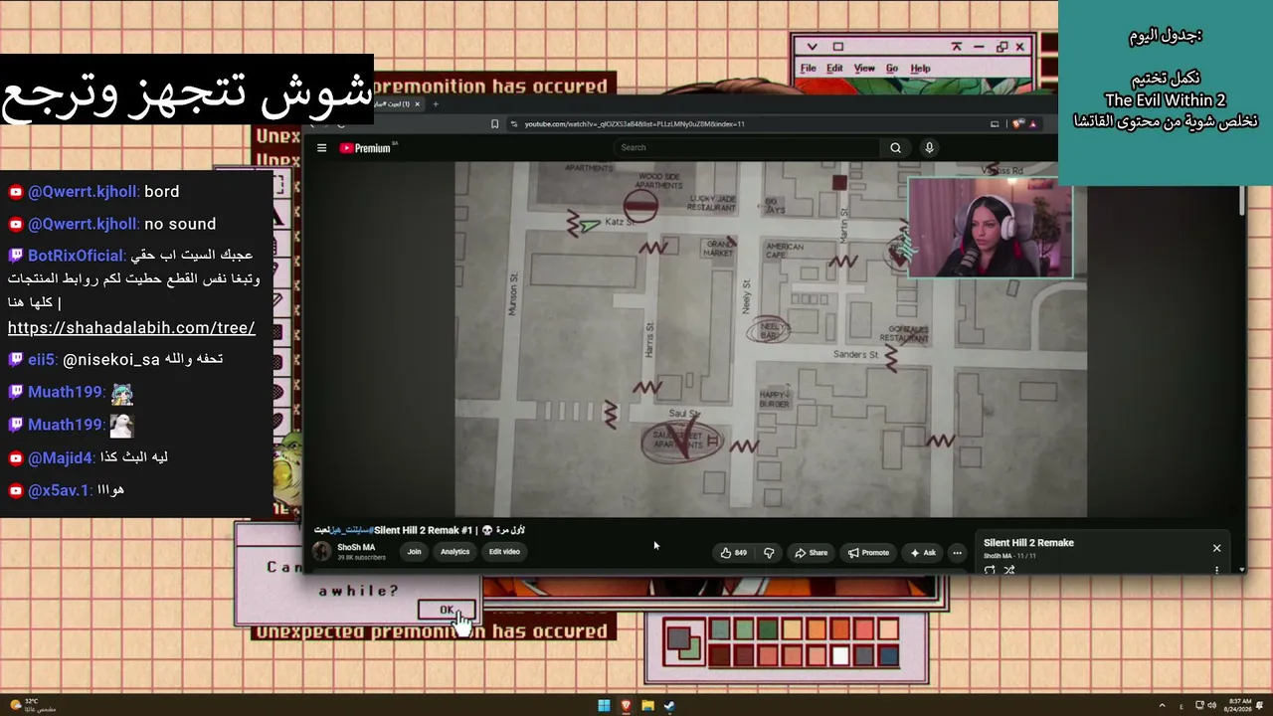Open Steam from the taskbar
1273x716 pixels.
(x=669, y=706)
